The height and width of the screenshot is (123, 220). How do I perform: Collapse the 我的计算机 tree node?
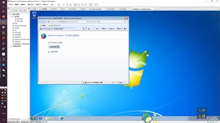[x=9, y=14]
